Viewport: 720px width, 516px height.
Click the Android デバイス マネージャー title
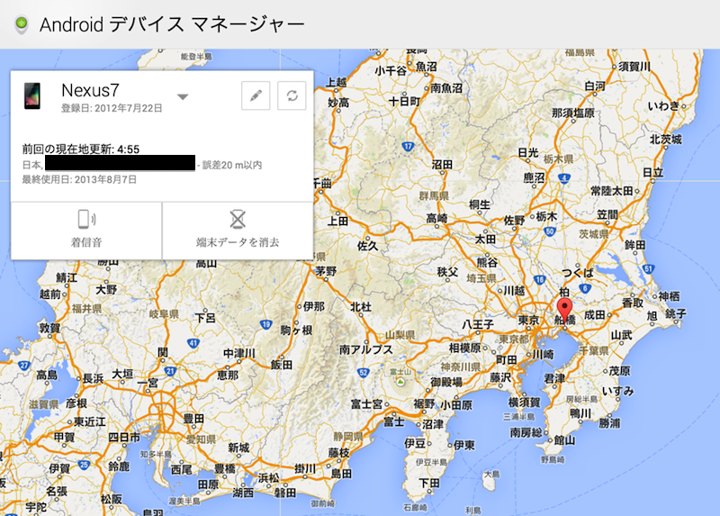[x=172, y=24]
